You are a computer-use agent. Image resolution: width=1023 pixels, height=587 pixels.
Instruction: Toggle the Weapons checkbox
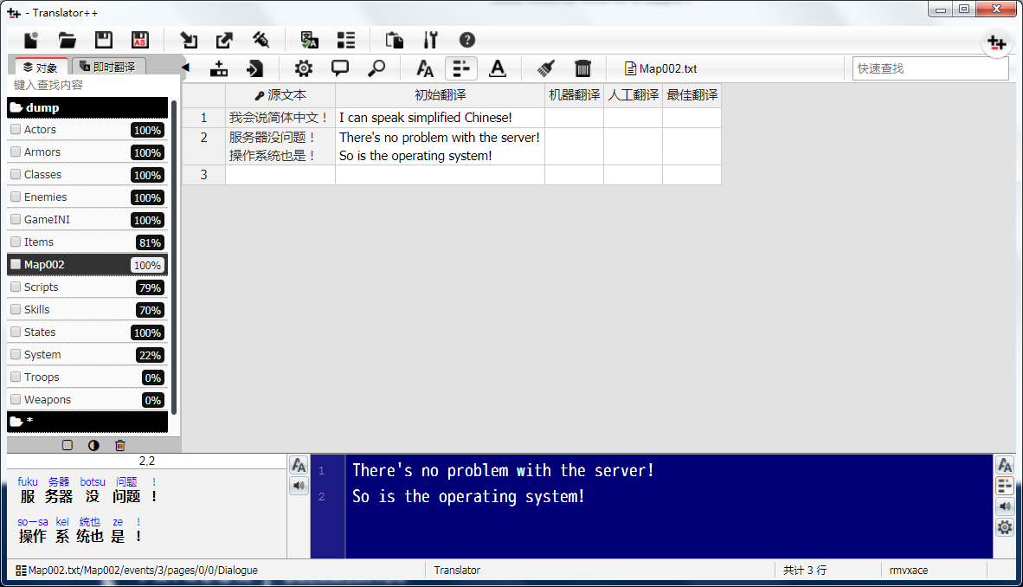(x=15, y=399)
